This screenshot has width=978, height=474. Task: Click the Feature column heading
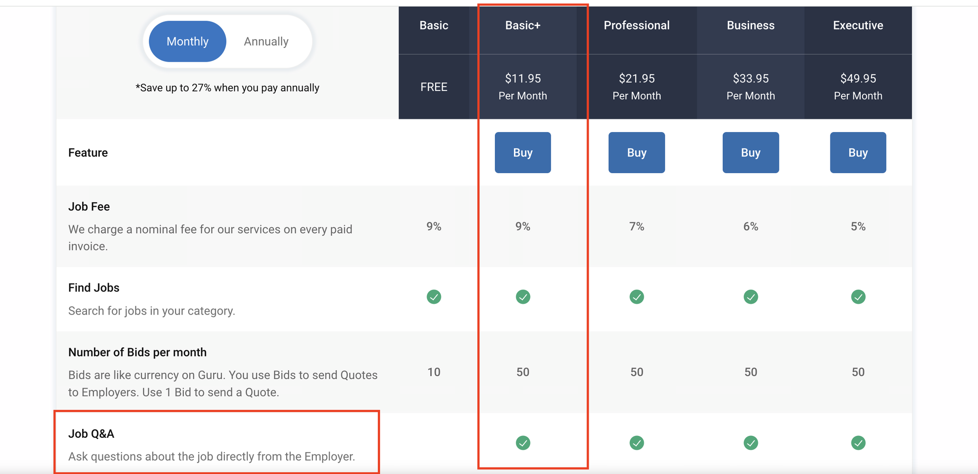point(88,153)
